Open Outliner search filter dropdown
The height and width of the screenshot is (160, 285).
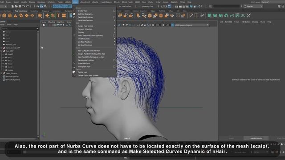[37, 28]
